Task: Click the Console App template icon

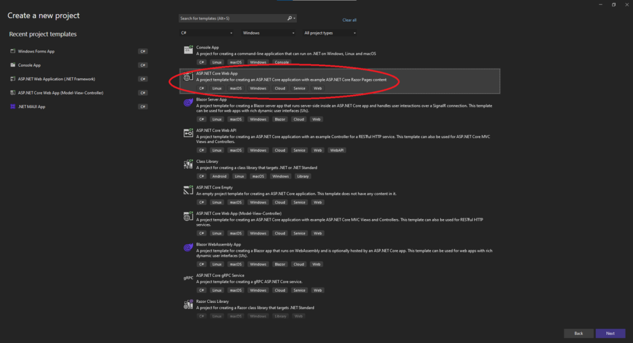Action: click(x=188, y=49)
